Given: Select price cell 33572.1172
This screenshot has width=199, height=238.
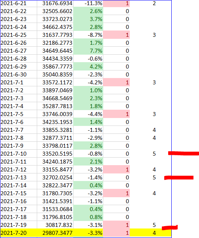Looking at the screenshot, I should pyautogui.click(x=55, y=82).
